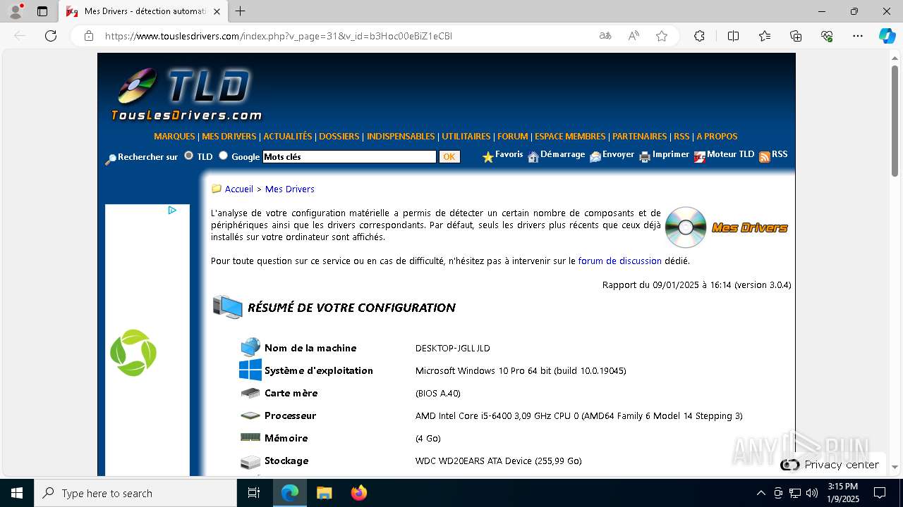This screenshot has height=507, width=903.
Task: Select the DESKTOP-JGLLJLD machine name text
Action: coord(452,349)
